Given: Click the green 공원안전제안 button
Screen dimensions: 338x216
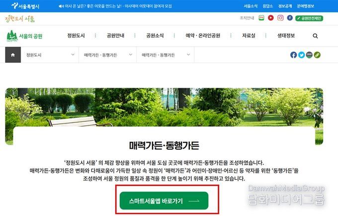Looking at the screenshot, I should coord(309,18).
